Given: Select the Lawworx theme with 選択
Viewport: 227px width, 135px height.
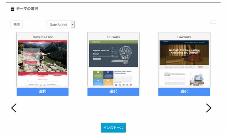Looking at the screenshot, I should coord(184,92).
